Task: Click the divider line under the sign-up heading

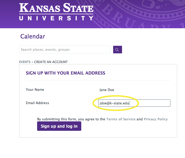Action: [98, 81]
